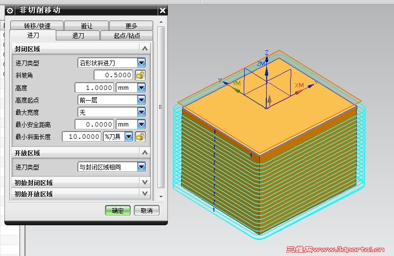Viewport: 394px width, 256px height.
Task: Click the XM axis label in viewport
Action: coord(299,85)
